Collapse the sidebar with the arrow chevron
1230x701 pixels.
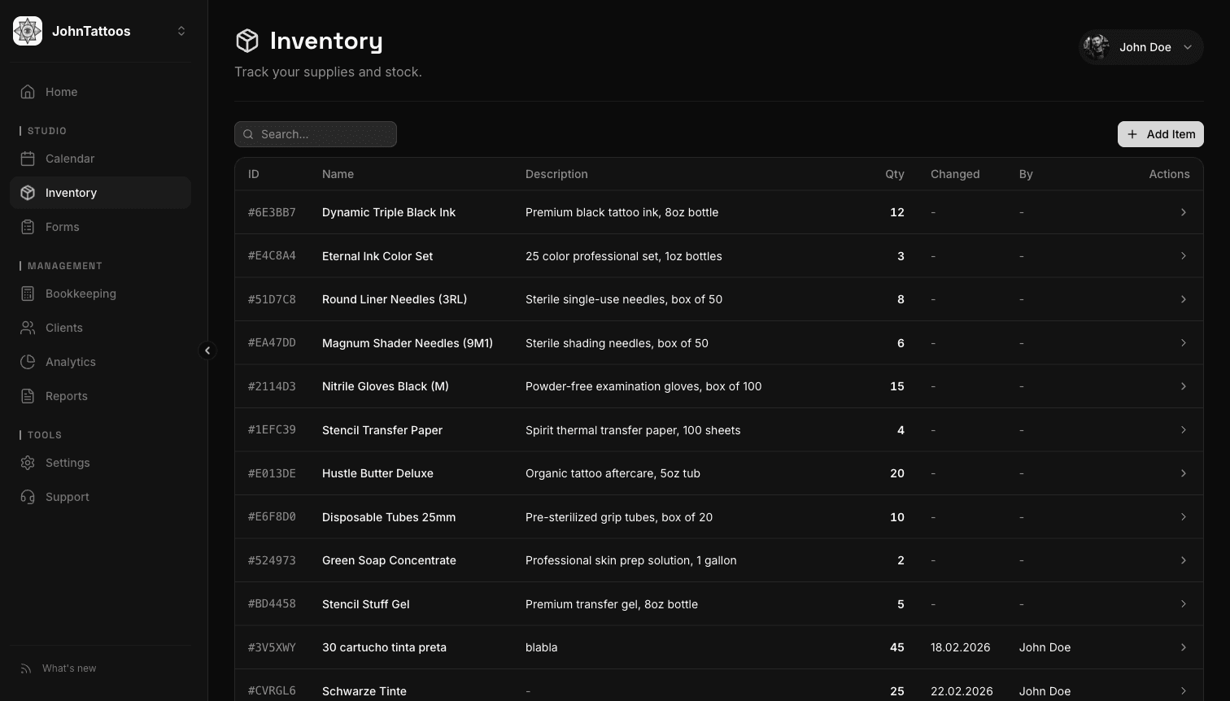click(x=208, y=350)
